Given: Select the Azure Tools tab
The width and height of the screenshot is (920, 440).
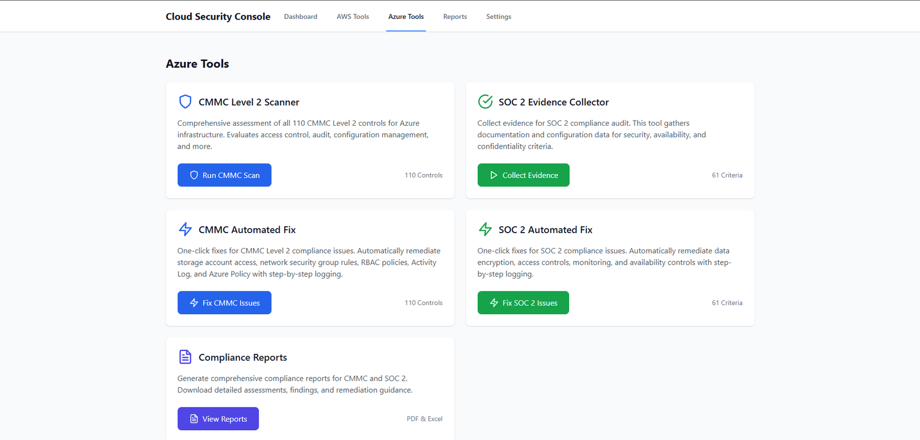Looking at the screenshot, I should point(406,17).
